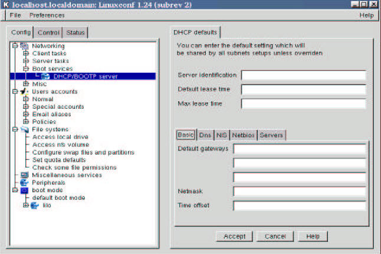Image resolution: width=381 pixels, height=254 pixels.
Task: Click the Help button beside Cancel
Action: coord(313,236)
